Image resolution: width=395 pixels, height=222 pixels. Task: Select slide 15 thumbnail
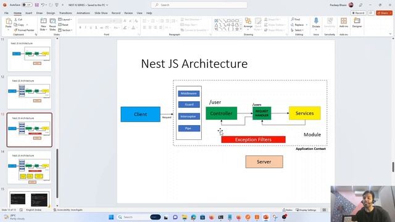click(30, 198)
